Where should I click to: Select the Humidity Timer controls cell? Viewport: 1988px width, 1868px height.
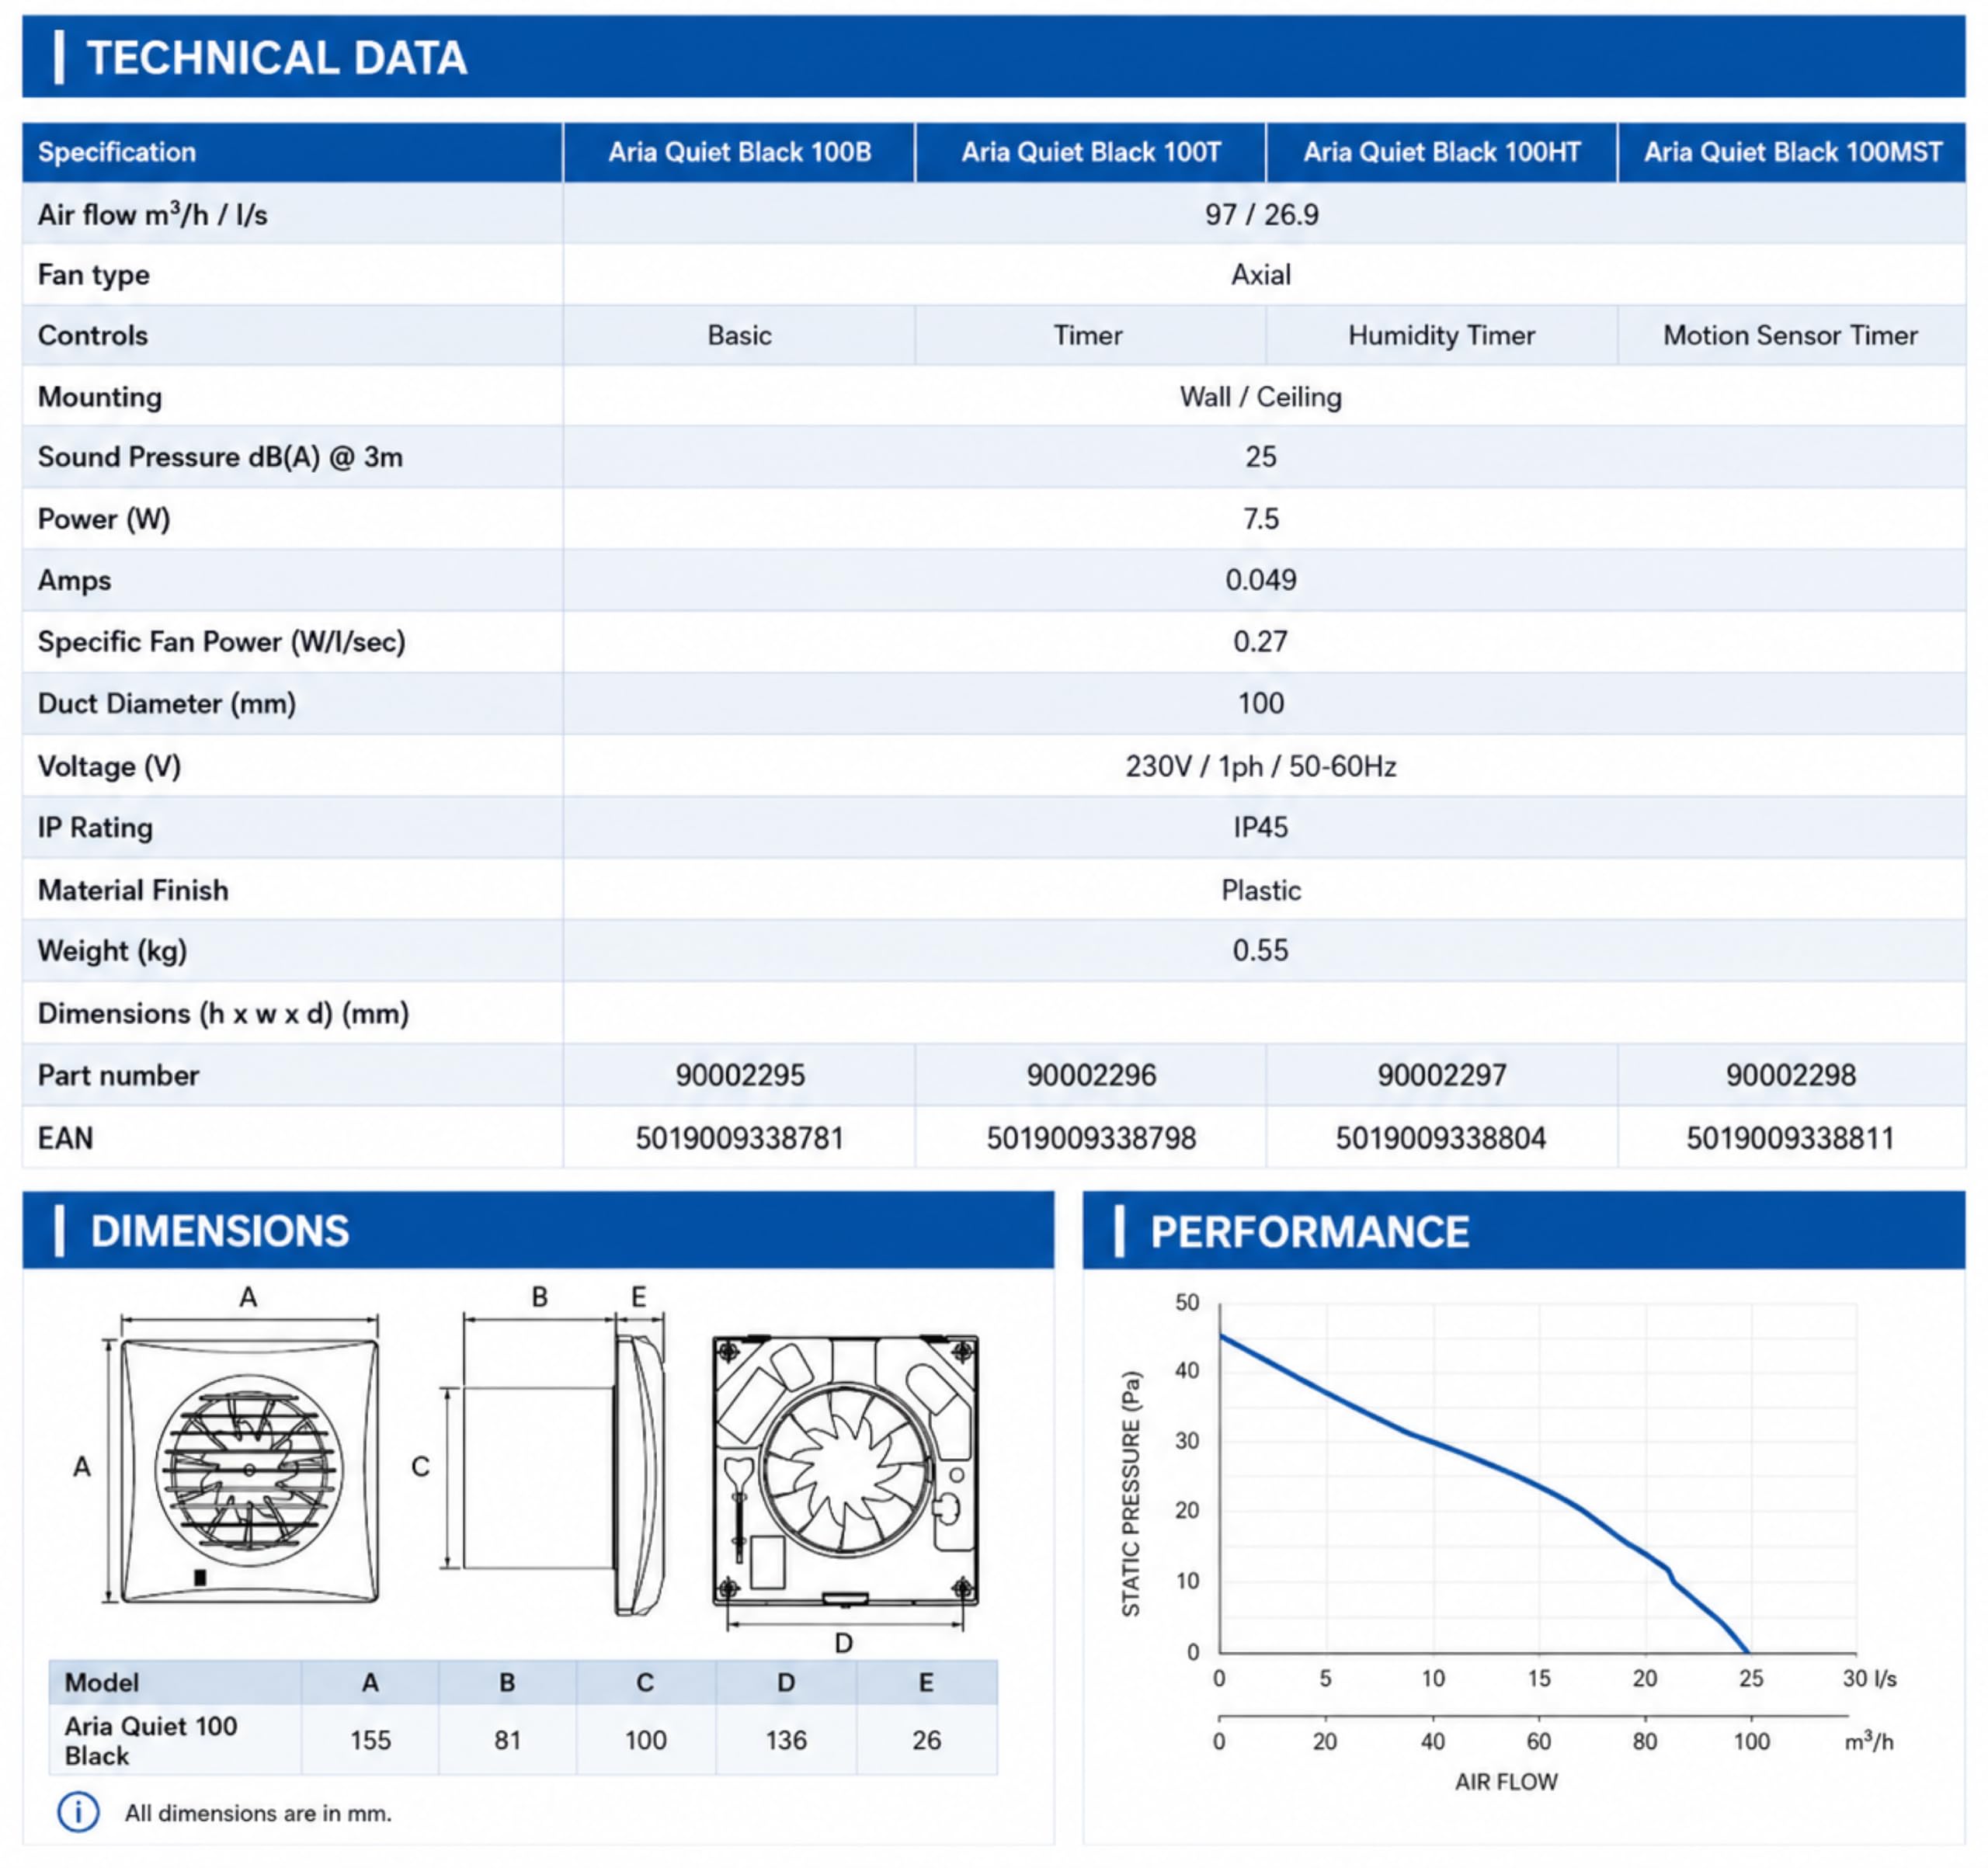point(1442,335)
